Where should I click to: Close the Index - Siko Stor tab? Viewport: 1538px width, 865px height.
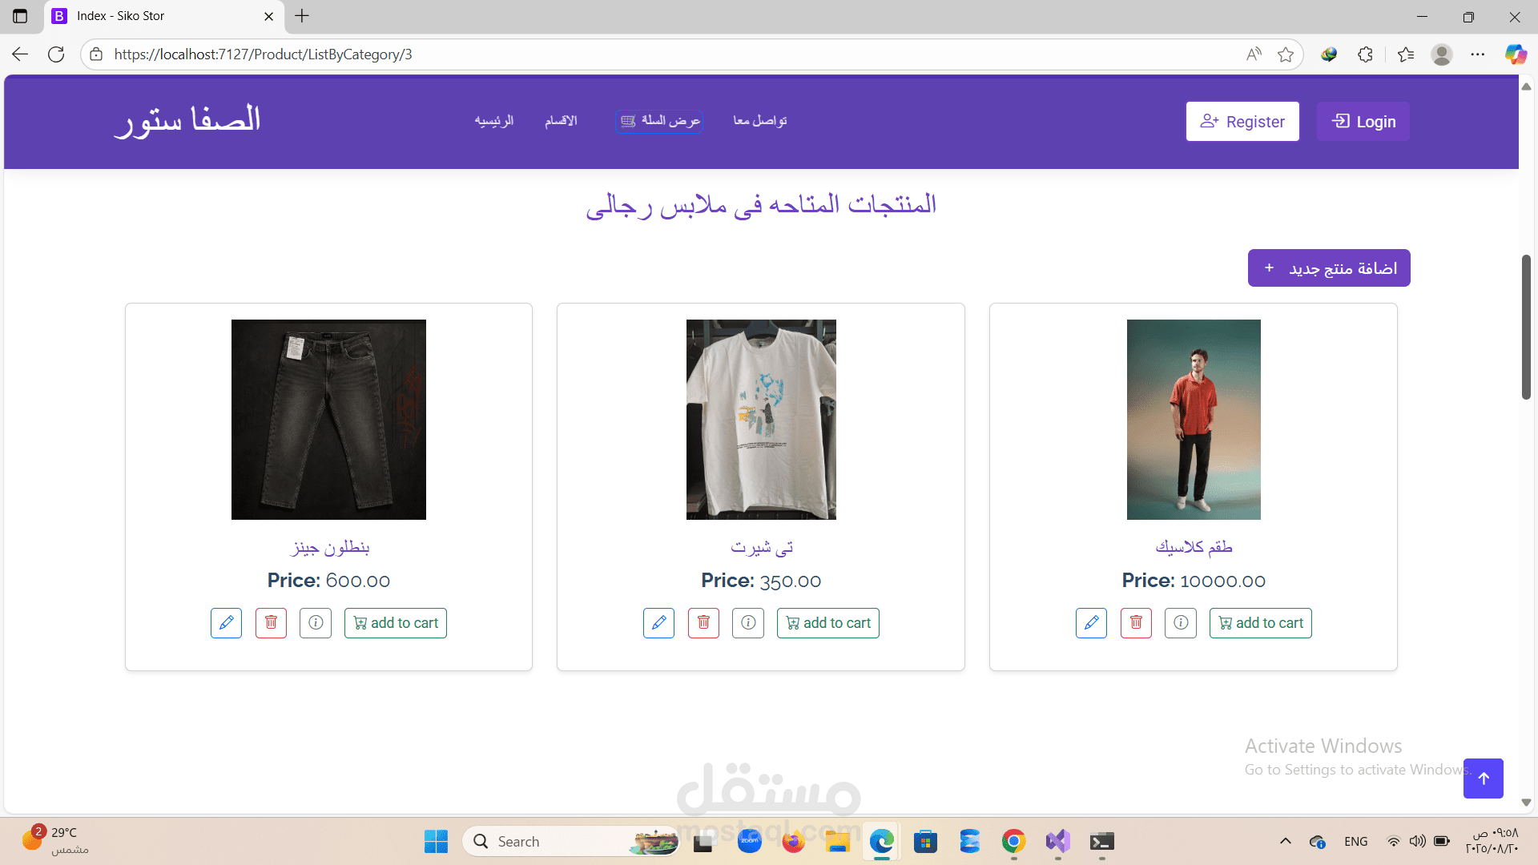[268, 16]
